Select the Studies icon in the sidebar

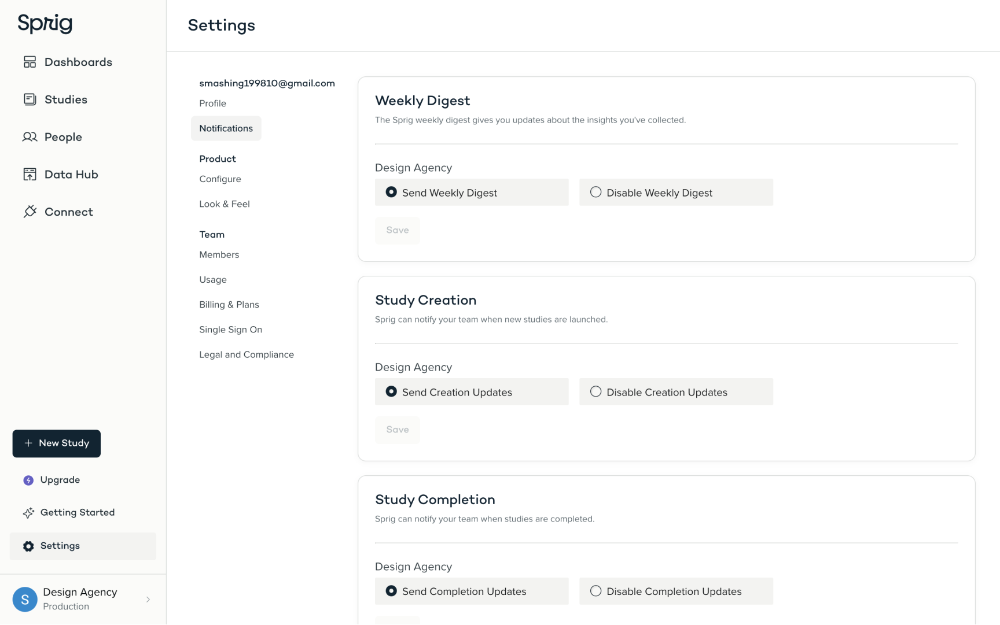click(x=30, y=99)
